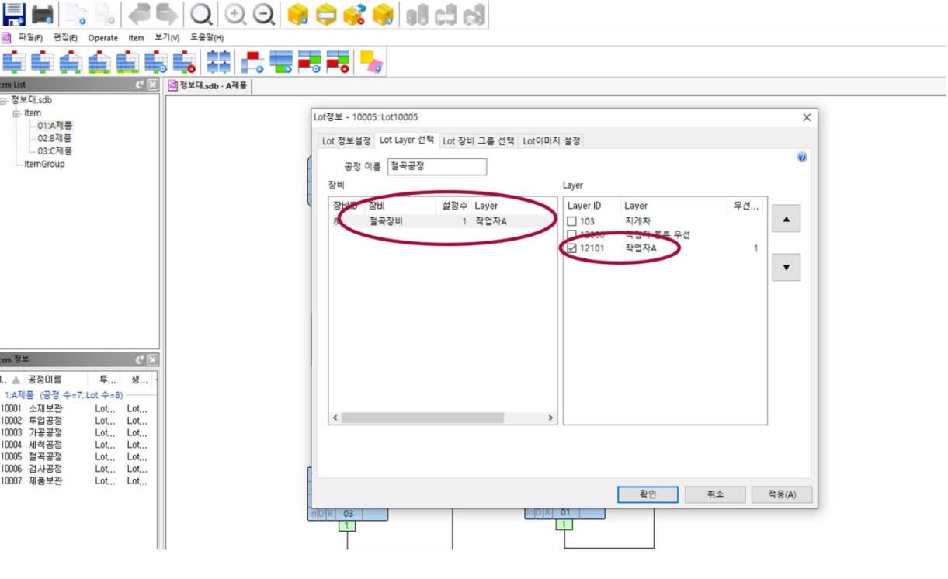
Task: Collapse the 정보대.sdb tree root node
Action: [4, 100]
